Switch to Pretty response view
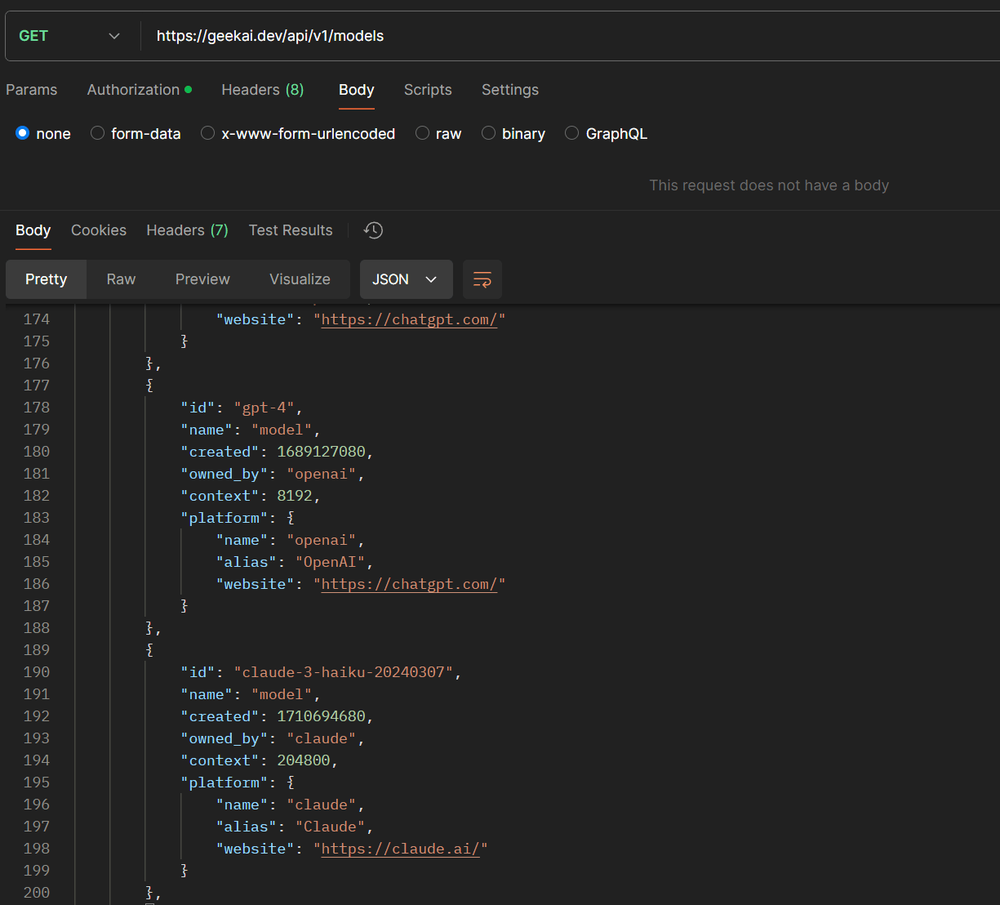This screenshot has height=905, width=1000. tap(47, 279)
